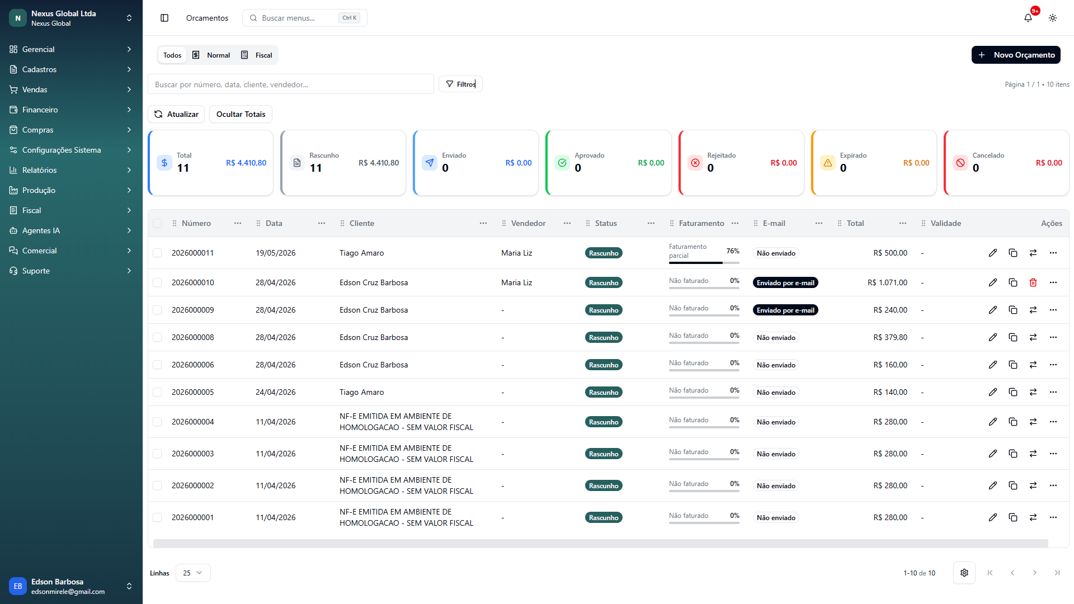This screenshot has height=604, width=1074.
Task: Open more actions for quote 2026000005
Action: (x=1053, y=392)
